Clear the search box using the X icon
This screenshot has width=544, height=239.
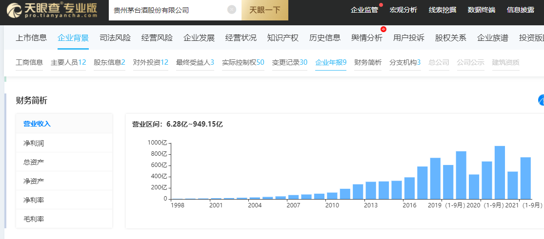point(232,10)
